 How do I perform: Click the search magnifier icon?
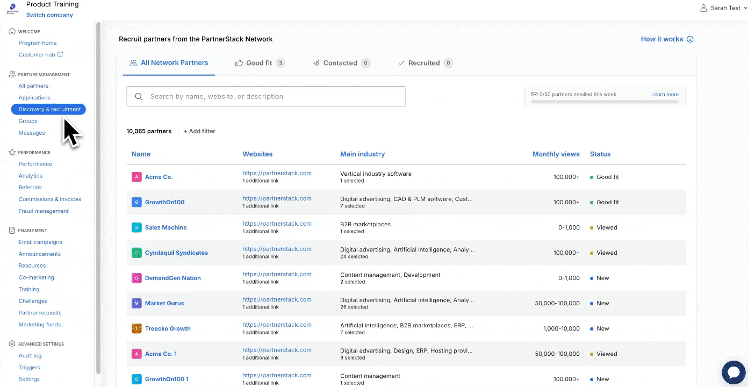point(139,96)
